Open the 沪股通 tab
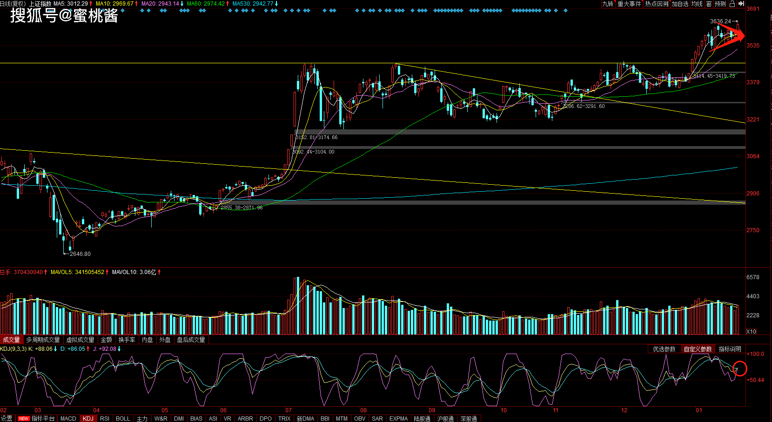 pyautogui.click(x=445, y=419)
